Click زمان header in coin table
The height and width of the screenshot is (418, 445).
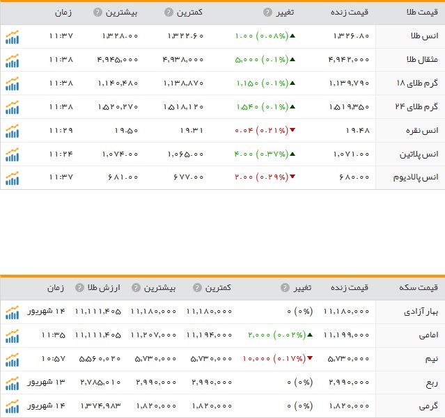coord(56,288)
